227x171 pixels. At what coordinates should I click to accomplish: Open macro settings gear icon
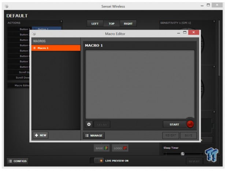[89, 124]
